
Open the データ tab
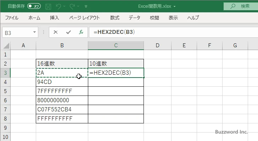pyautogui.click(x=134, y=18)
